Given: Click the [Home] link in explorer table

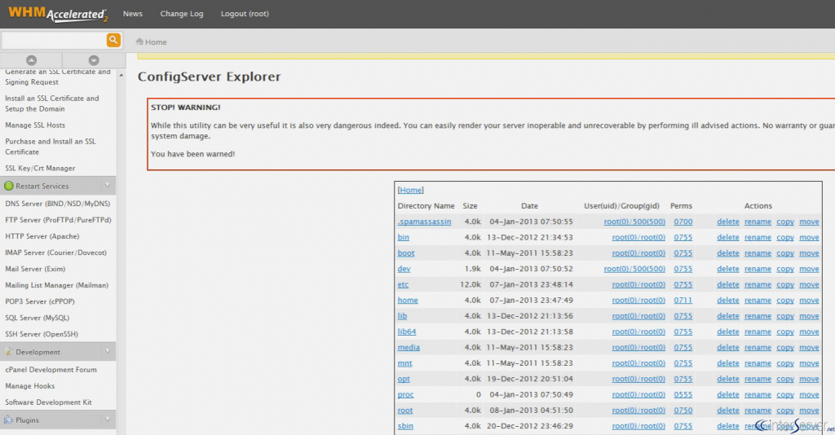Looking at the screenshot, I should (411, 190).
